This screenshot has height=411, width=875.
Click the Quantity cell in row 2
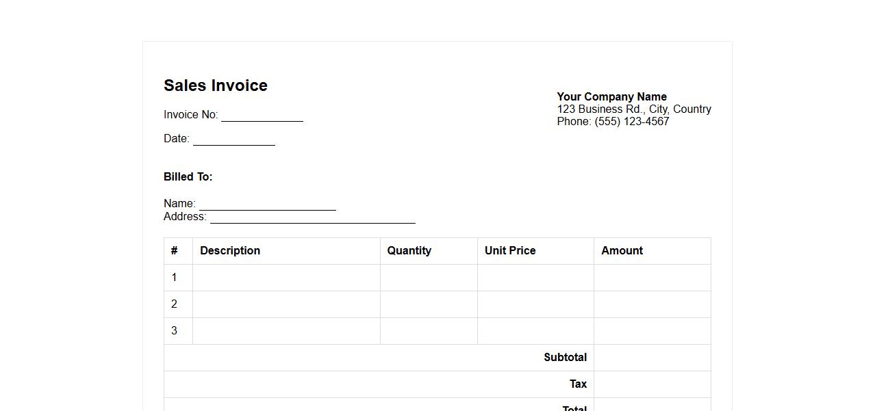coord(429,304)
